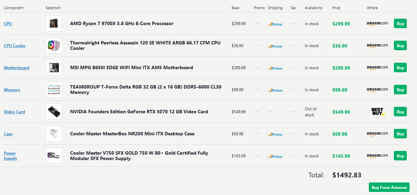
Task: Click the amazon.com logo in Memory row
Action: pyautogui.click(x=377, y=90)
